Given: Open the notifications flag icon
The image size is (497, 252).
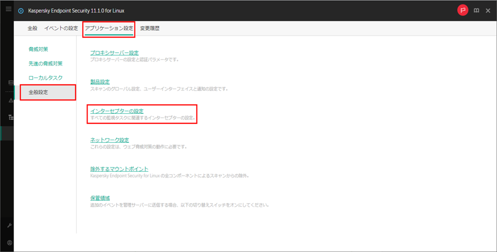Looking at the screenshot, I should [x=463, y=10].
